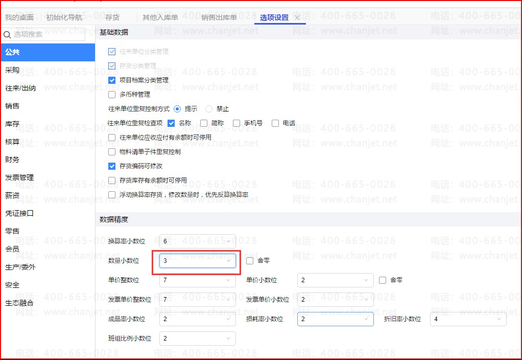
Task: Check 电话 duplicate check item
Action: tap(275, 123)
